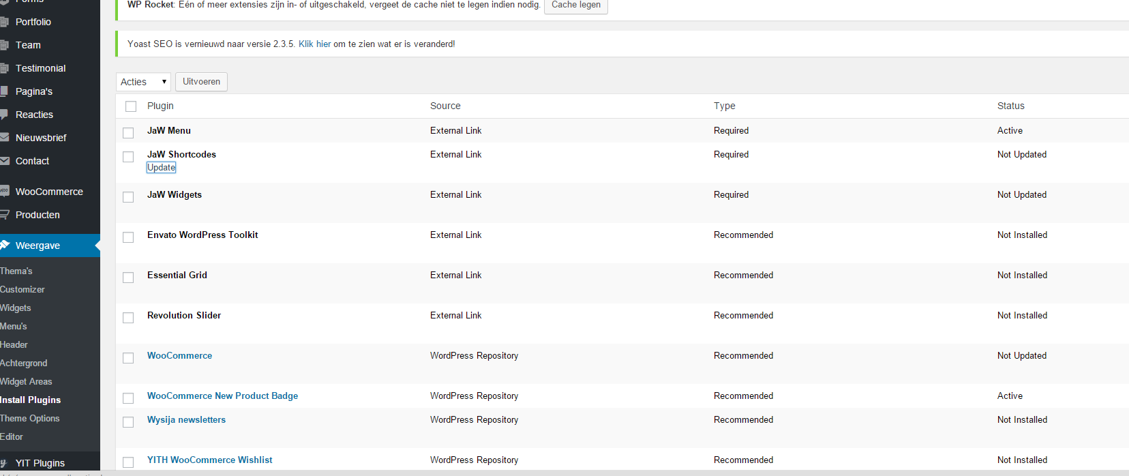The image size is (1129, 476).
Task: Click the Pagina's page icon
Action: [3, 91]
